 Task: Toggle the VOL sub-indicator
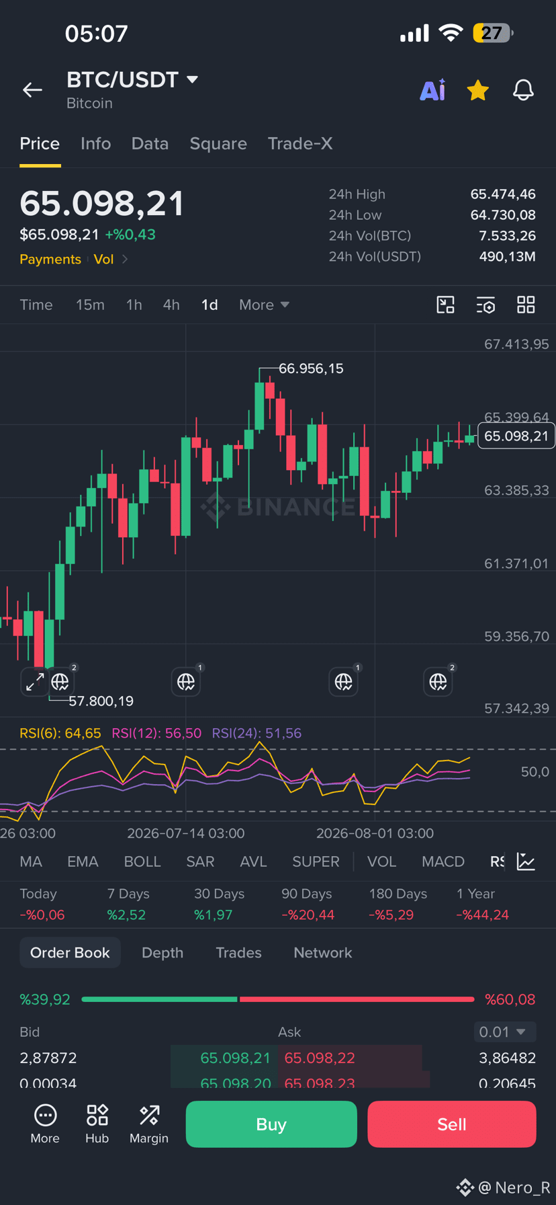point(381,861)
